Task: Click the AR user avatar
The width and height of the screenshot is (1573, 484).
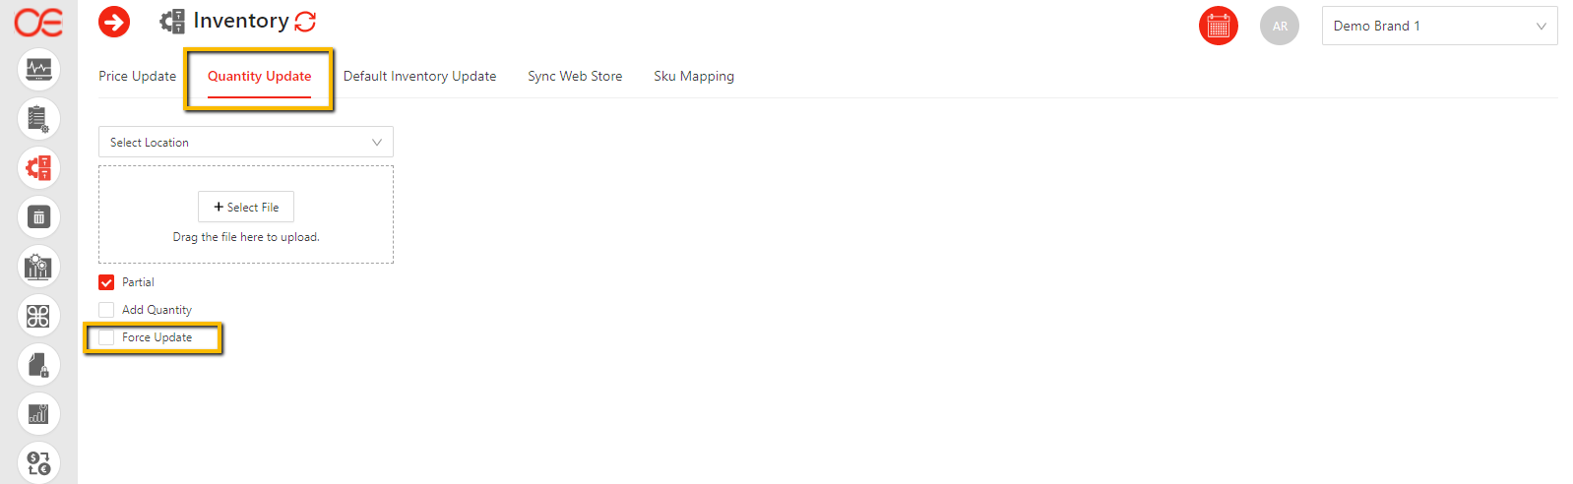Action: pos(1280,27)
